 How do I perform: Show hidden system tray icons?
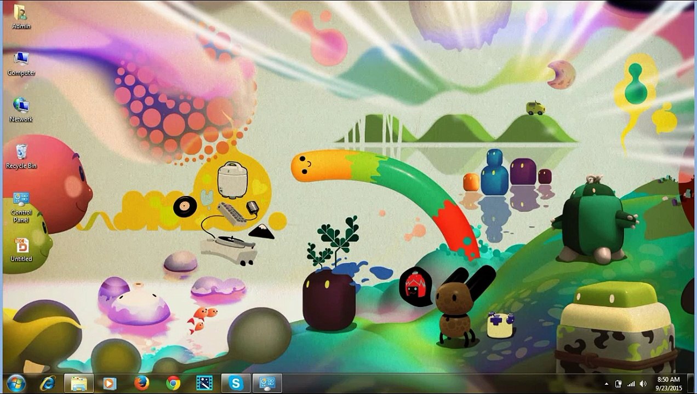pos(607,384)
